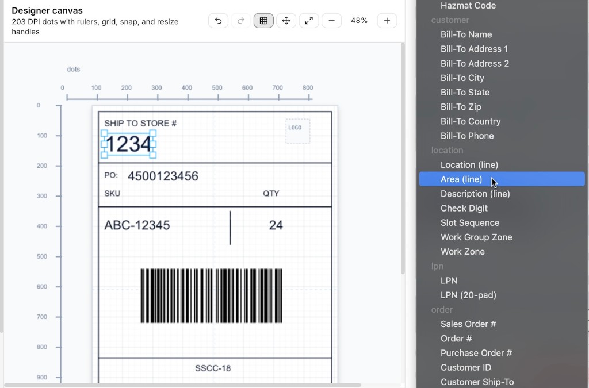
Task: Pick Description (line) menu item
Action: point(502,194)
